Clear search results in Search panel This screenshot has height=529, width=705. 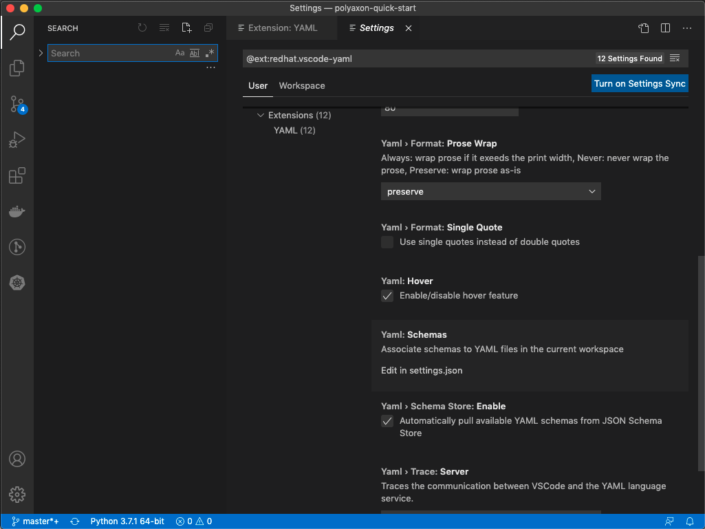pyautogui.click(x=164, y=28)
